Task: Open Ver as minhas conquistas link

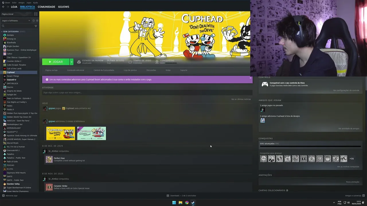Action: click(x=348, y=167)
